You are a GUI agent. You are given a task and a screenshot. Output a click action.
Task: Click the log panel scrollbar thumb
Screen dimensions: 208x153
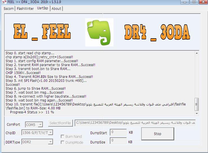click(x=196, y=104)
